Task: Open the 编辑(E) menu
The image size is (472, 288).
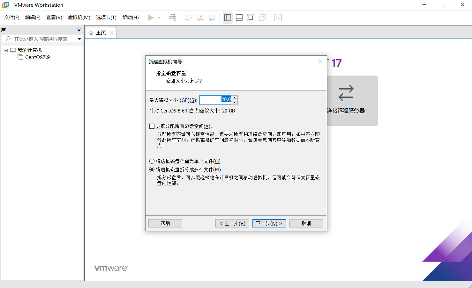Action: 33,18
